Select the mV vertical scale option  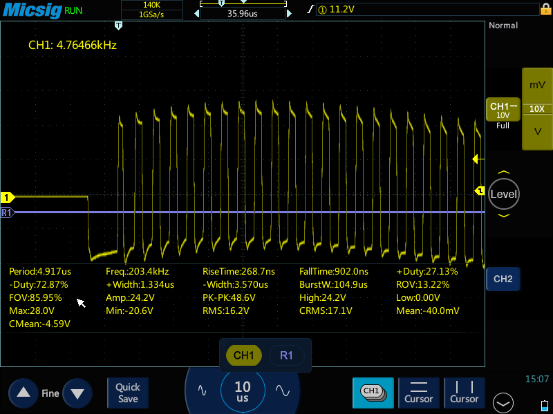537,85
